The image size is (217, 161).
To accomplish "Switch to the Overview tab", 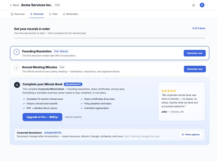I will point(18,14).
